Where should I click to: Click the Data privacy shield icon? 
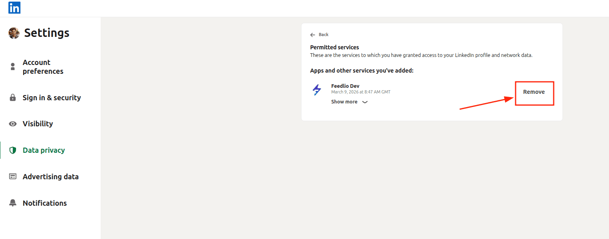pos(13,150)
